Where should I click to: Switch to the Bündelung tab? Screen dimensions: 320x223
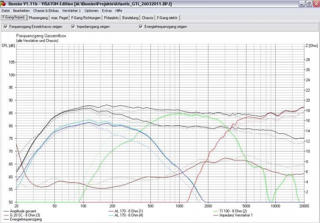(x=130, y=18)
